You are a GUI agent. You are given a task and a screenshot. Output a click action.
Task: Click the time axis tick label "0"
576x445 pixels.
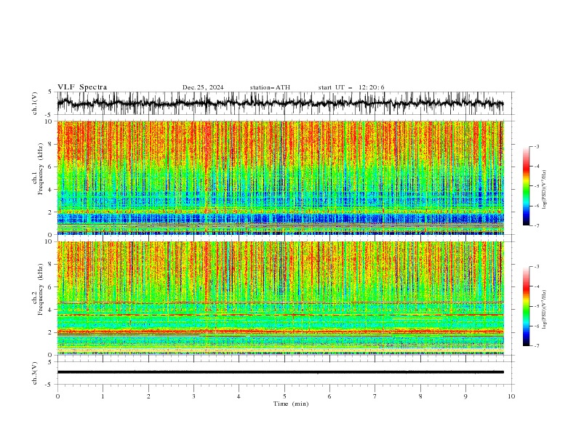(57, 396)
